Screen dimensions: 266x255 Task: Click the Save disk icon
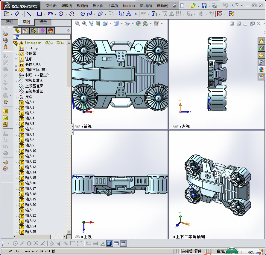(204, 5)
